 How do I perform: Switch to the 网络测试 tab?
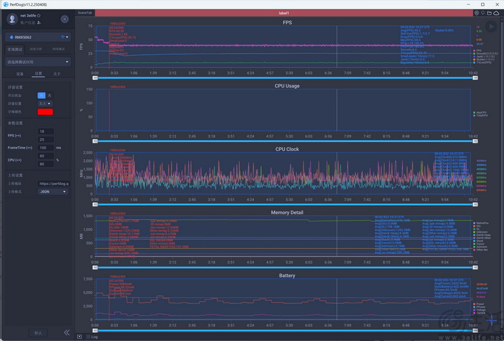[58, 49]
